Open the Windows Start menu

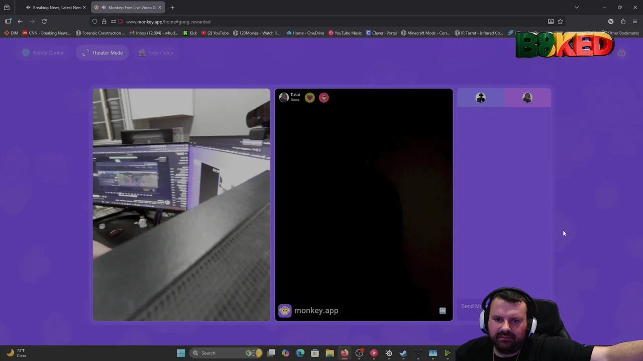coord(181,353)
